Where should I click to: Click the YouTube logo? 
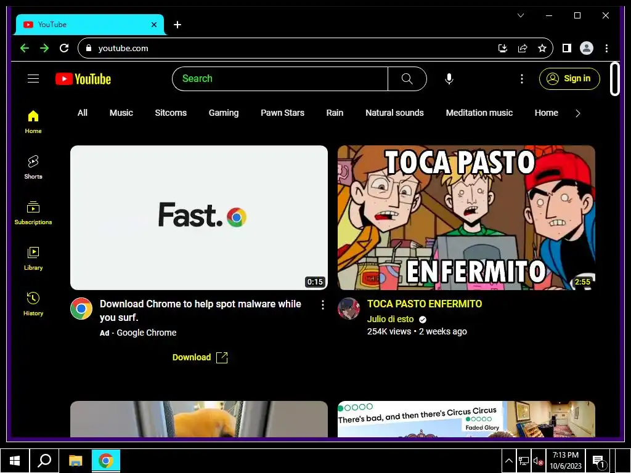(x=83, y=79)
